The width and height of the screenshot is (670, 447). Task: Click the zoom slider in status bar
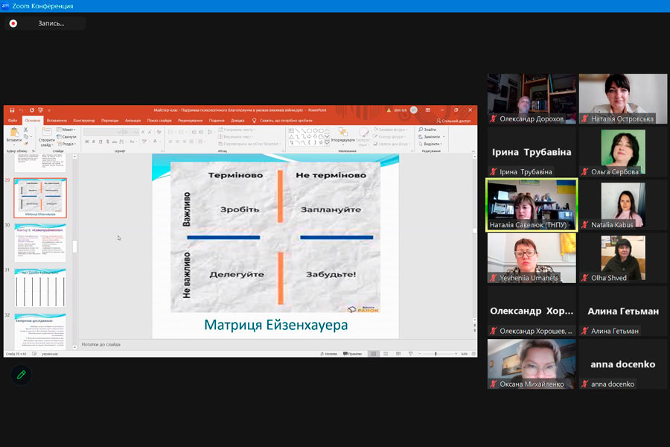[x=435, y=354]
